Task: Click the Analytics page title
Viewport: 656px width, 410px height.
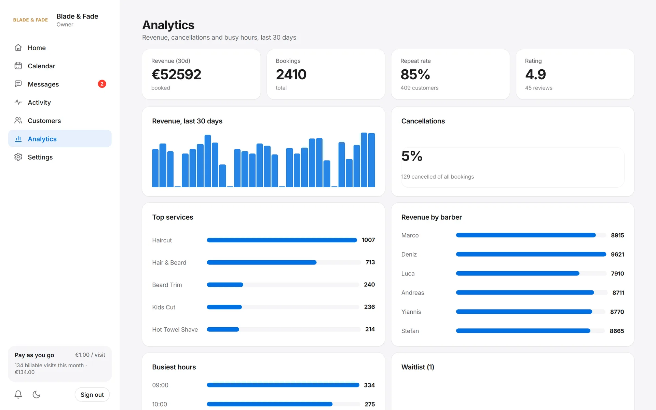Action: pyautogui.click(x=168, y=25)
